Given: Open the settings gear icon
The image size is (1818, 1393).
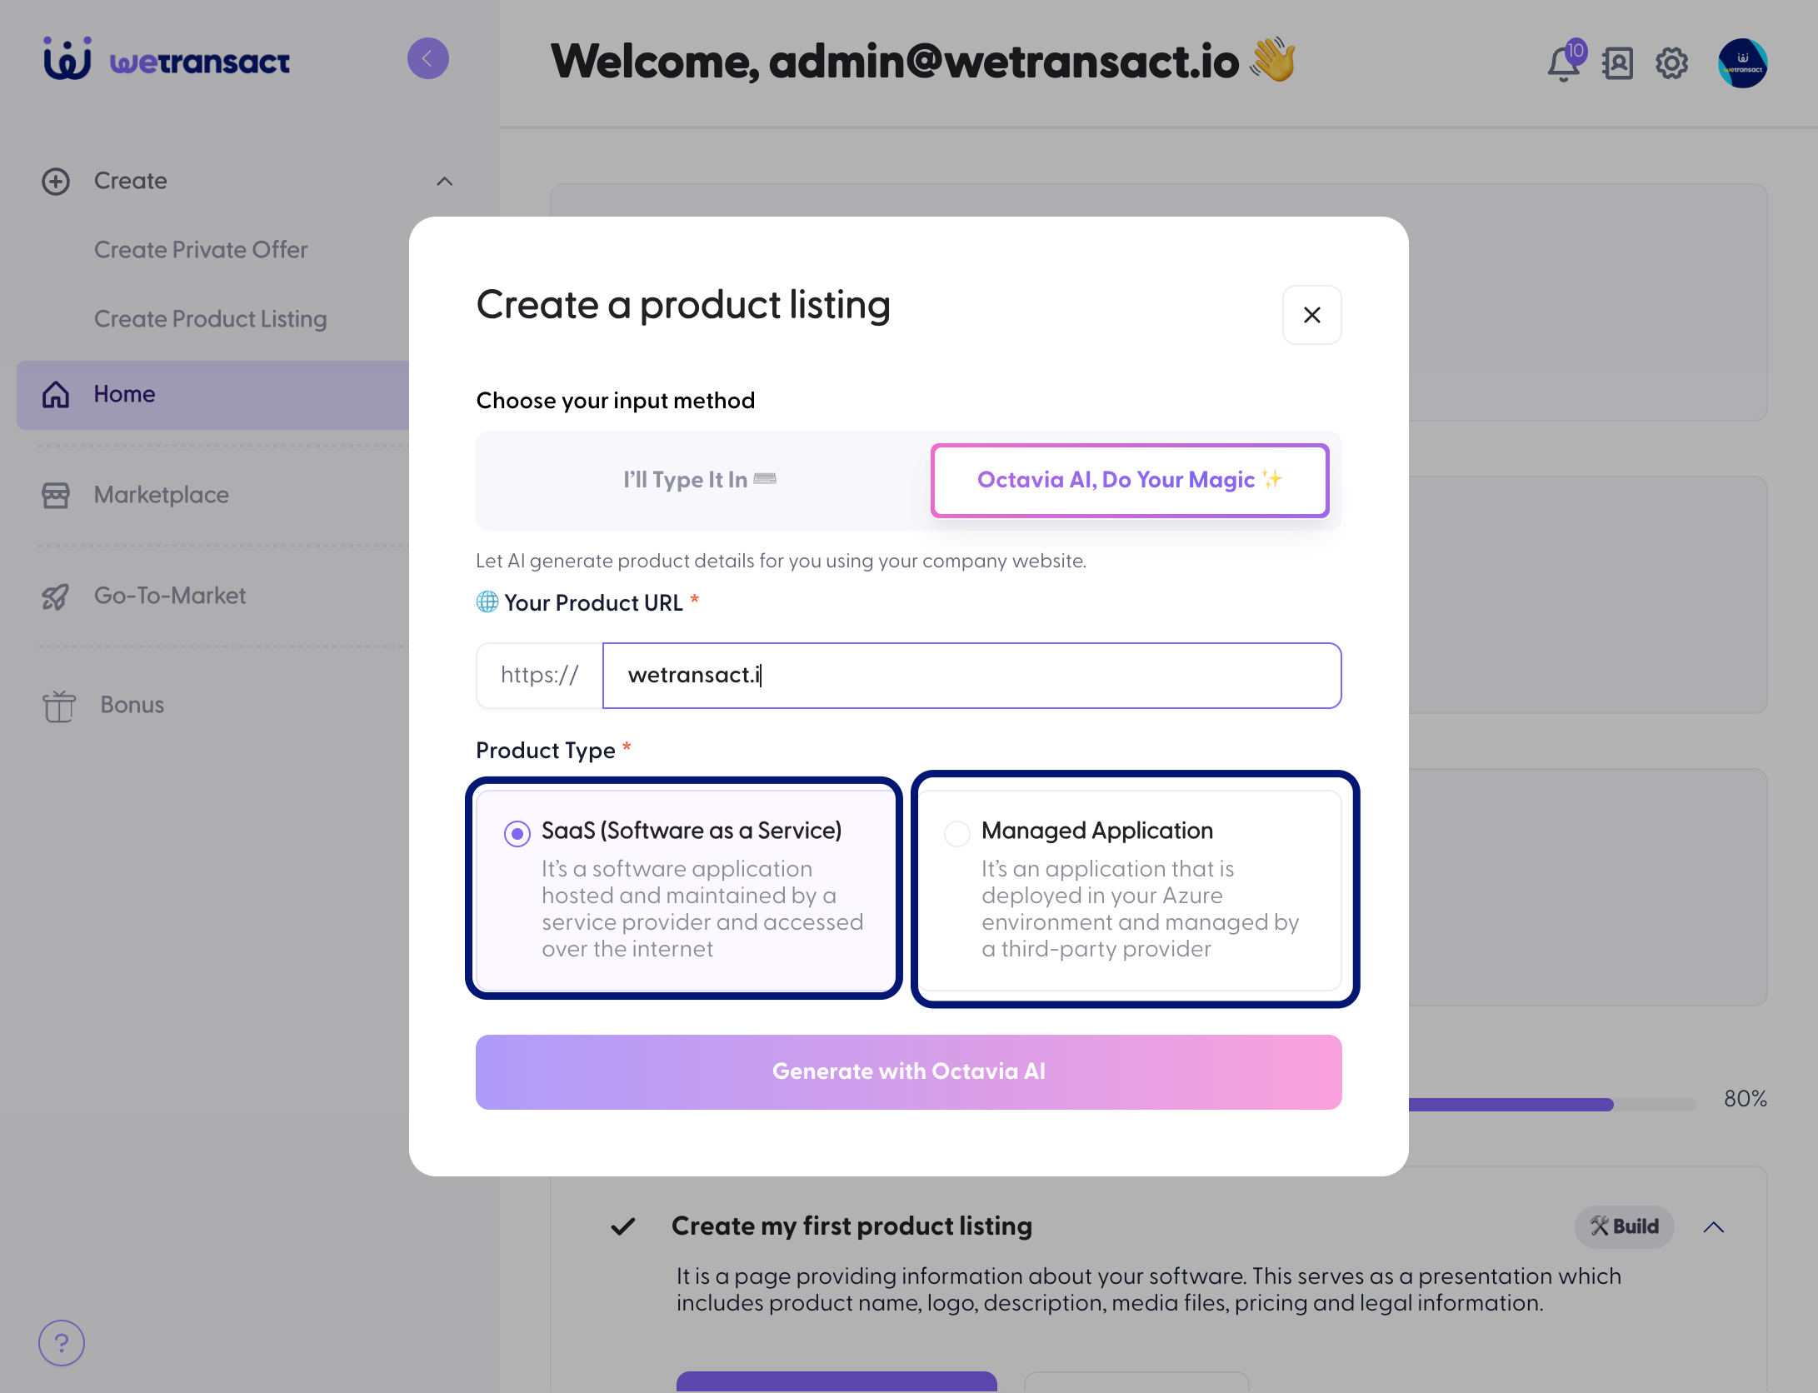Looking at the screenshot, I should 1671,63.
